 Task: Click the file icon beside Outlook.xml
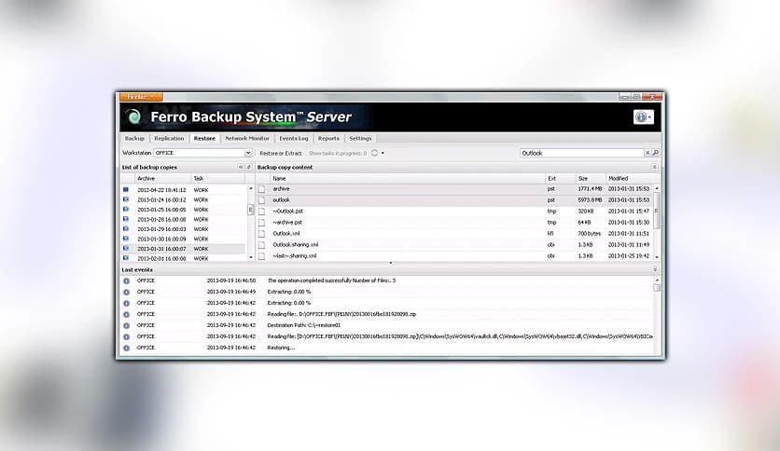pyautogui.click(x=261, y=234)
